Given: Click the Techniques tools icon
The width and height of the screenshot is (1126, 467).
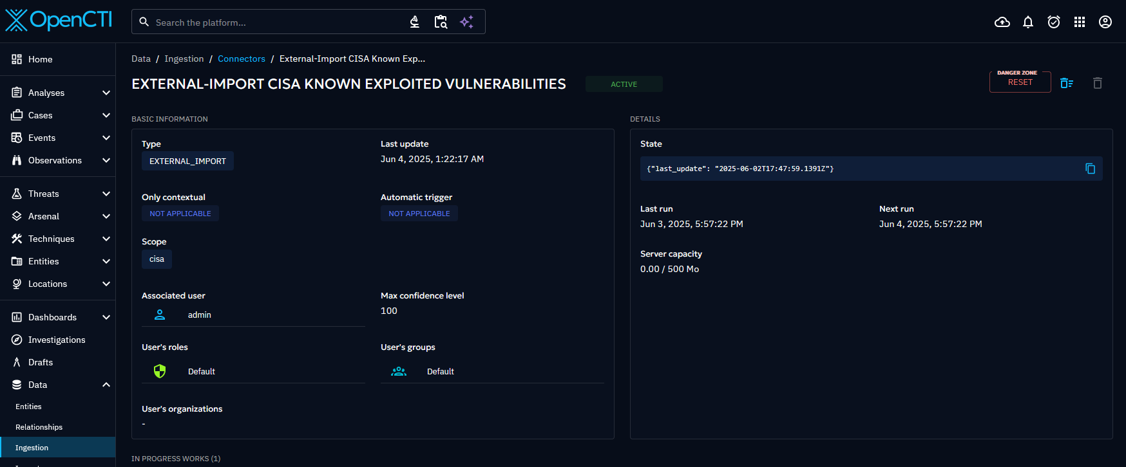Looking at the screenshot, I should pyautogui.click(x=17, y=239).
